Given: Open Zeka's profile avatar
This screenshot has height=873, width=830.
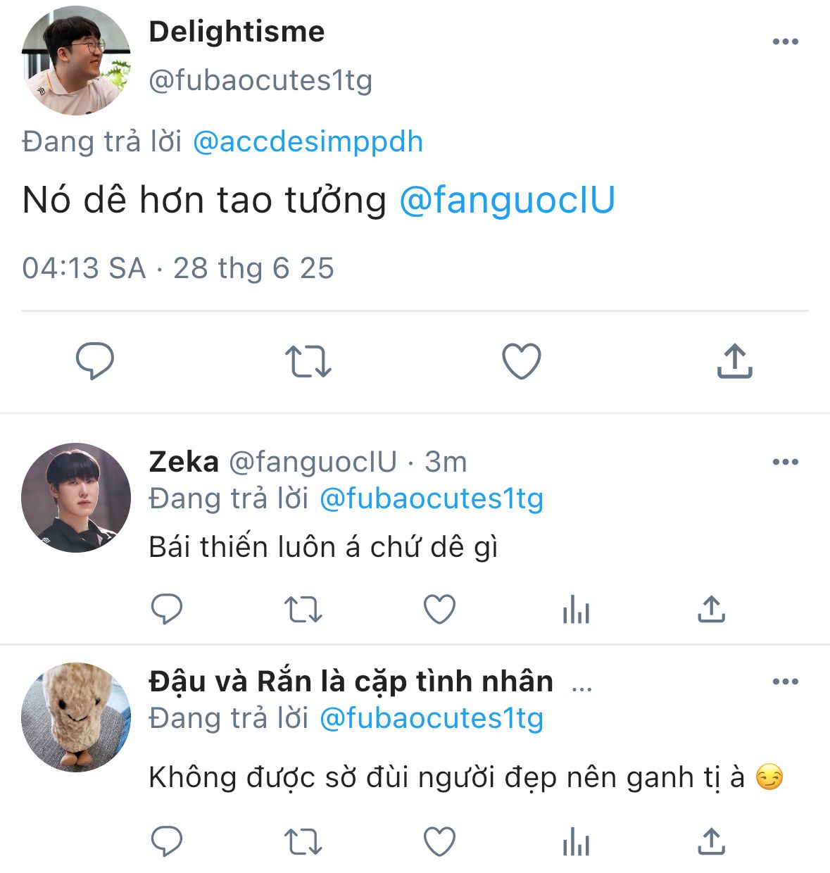Looking at the screenshot, I should tap(76, 497).
